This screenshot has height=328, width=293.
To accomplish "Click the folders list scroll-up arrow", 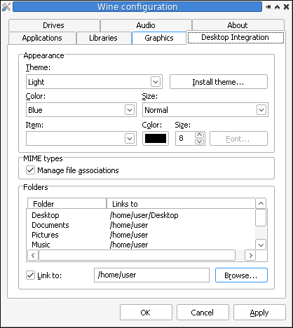I will coord(261,203).
